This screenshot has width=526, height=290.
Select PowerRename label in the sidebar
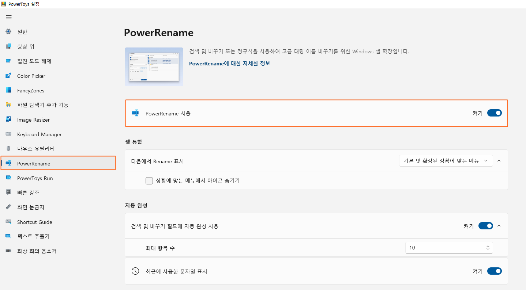click(34, 164)
